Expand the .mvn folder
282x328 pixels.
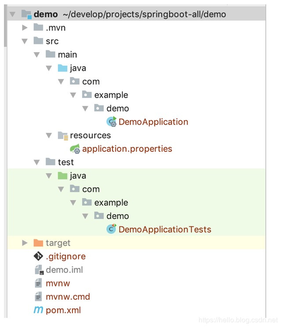(25, 28)
